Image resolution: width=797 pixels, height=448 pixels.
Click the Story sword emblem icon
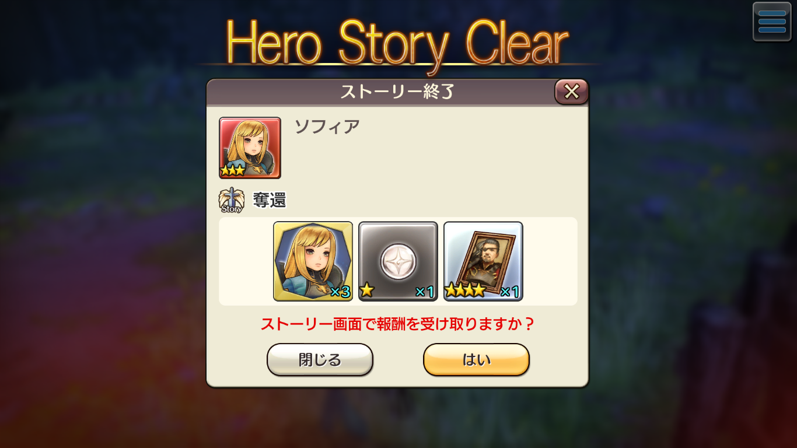pyautogui.click(x=232, y=201)
